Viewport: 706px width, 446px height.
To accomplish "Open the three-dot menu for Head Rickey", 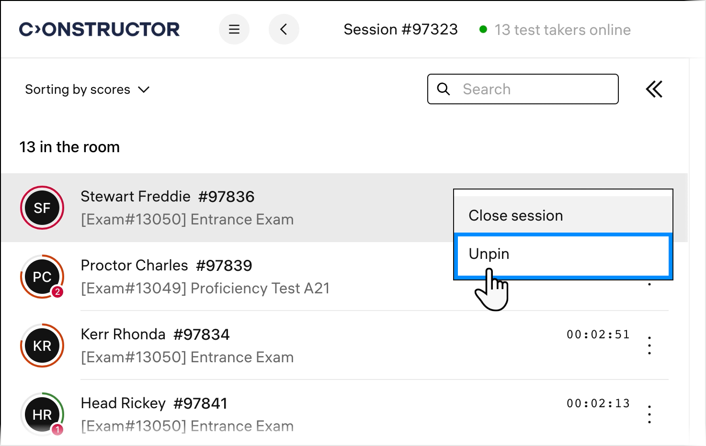I will tap(649, 414).
